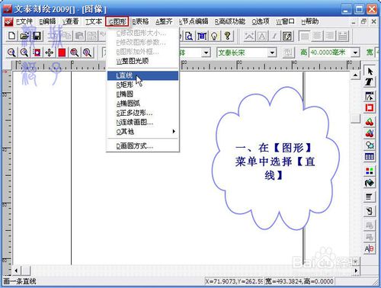Click the light bulb tip icon

(x=215, y=36)
